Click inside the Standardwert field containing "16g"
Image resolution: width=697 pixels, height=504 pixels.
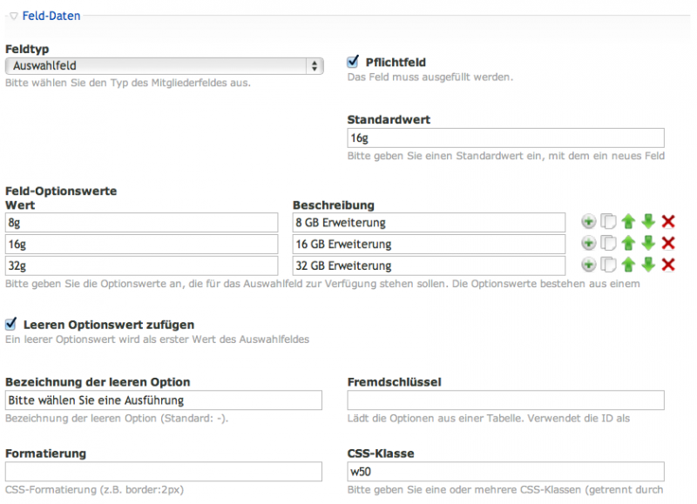[505, 138]
